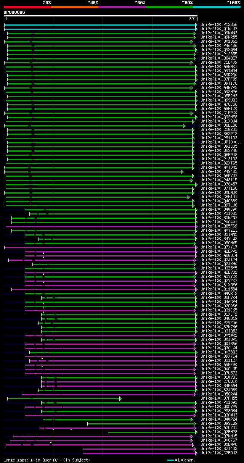Select label UniRef100_Q05WR1
This screenshot has width=244, height=463.
[219, 335]
